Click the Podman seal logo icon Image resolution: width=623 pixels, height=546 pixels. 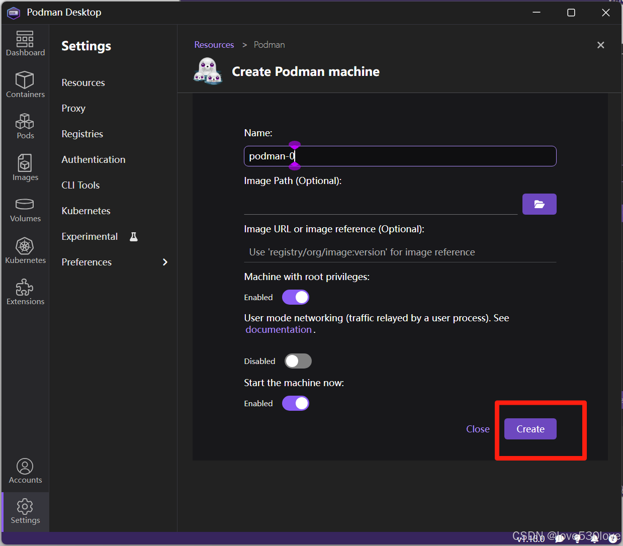pyautogui.click(x=208, y=71)
